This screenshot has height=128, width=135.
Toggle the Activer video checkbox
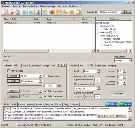[x=9, y=71]
